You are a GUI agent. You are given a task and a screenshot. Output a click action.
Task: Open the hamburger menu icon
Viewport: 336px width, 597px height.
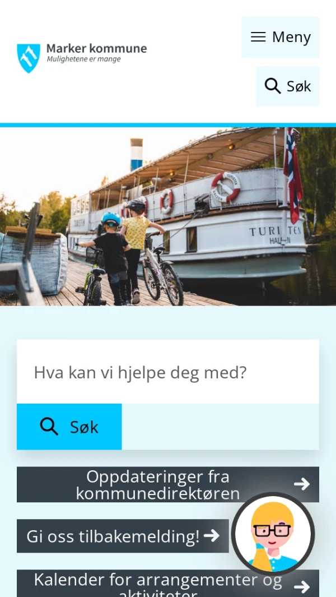click(x=258, y=37)
